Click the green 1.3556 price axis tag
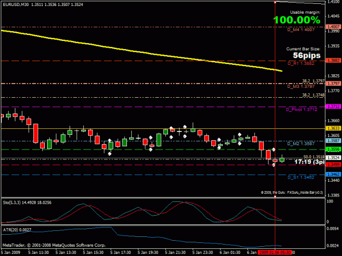 pyautogui.click(x=333, y=149)
